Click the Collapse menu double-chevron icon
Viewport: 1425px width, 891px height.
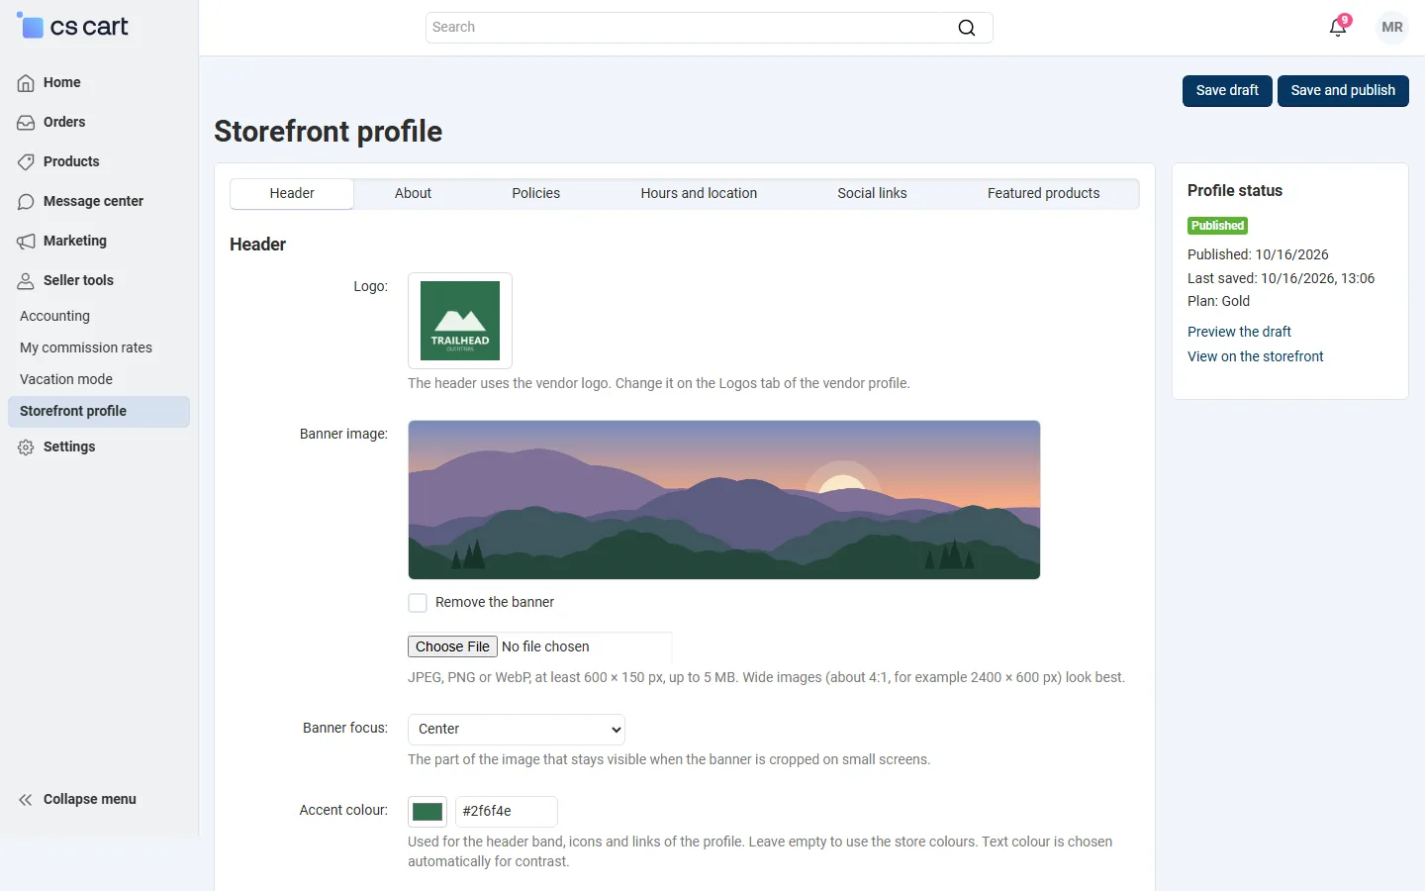26,800
